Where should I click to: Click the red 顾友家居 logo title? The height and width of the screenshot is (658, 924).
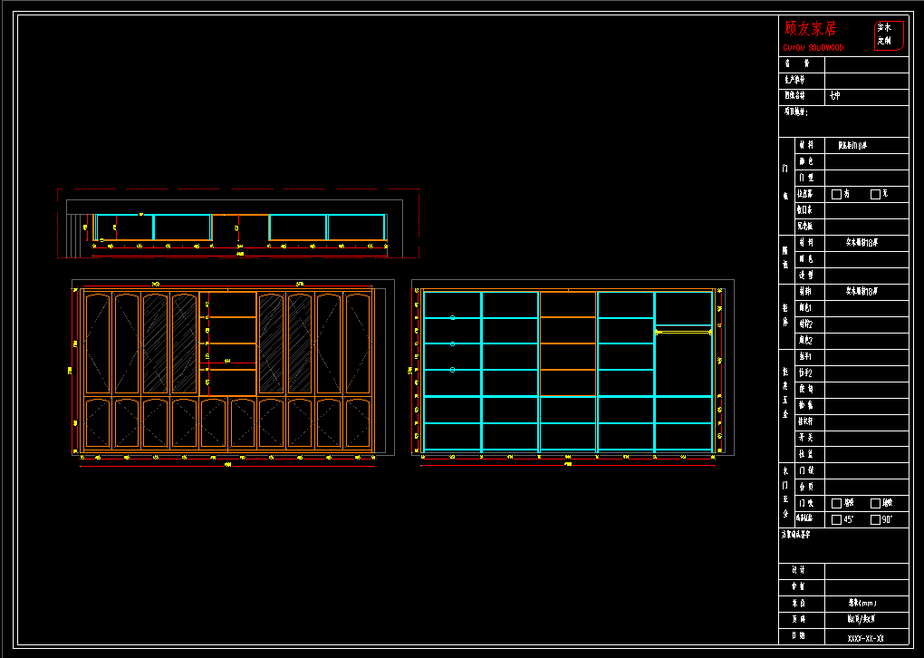click(x=811, y=29)
